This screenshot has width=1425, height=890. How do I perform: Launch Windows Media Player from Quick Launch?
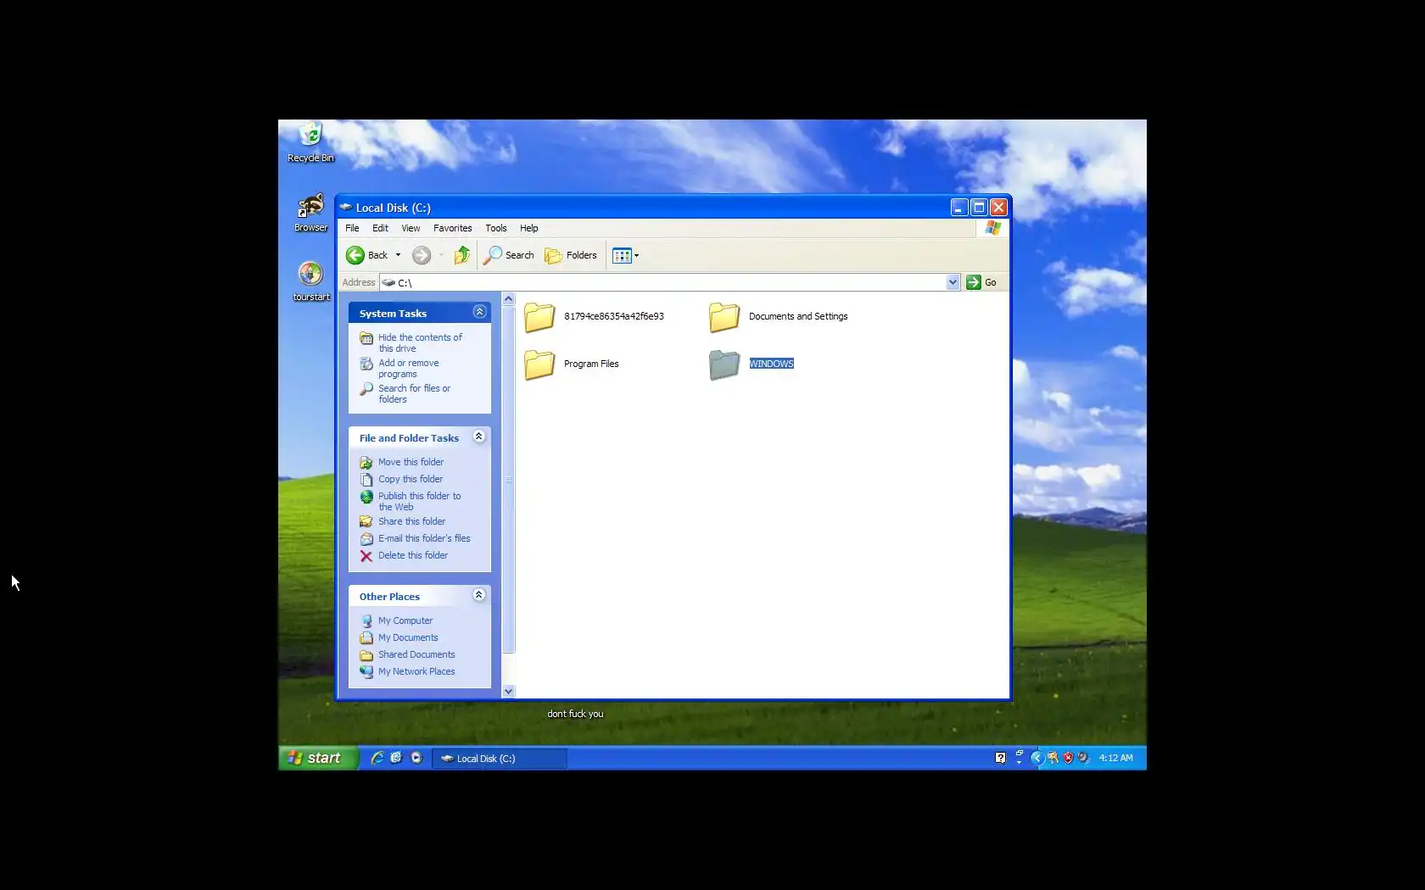click(x=416, y=758)
